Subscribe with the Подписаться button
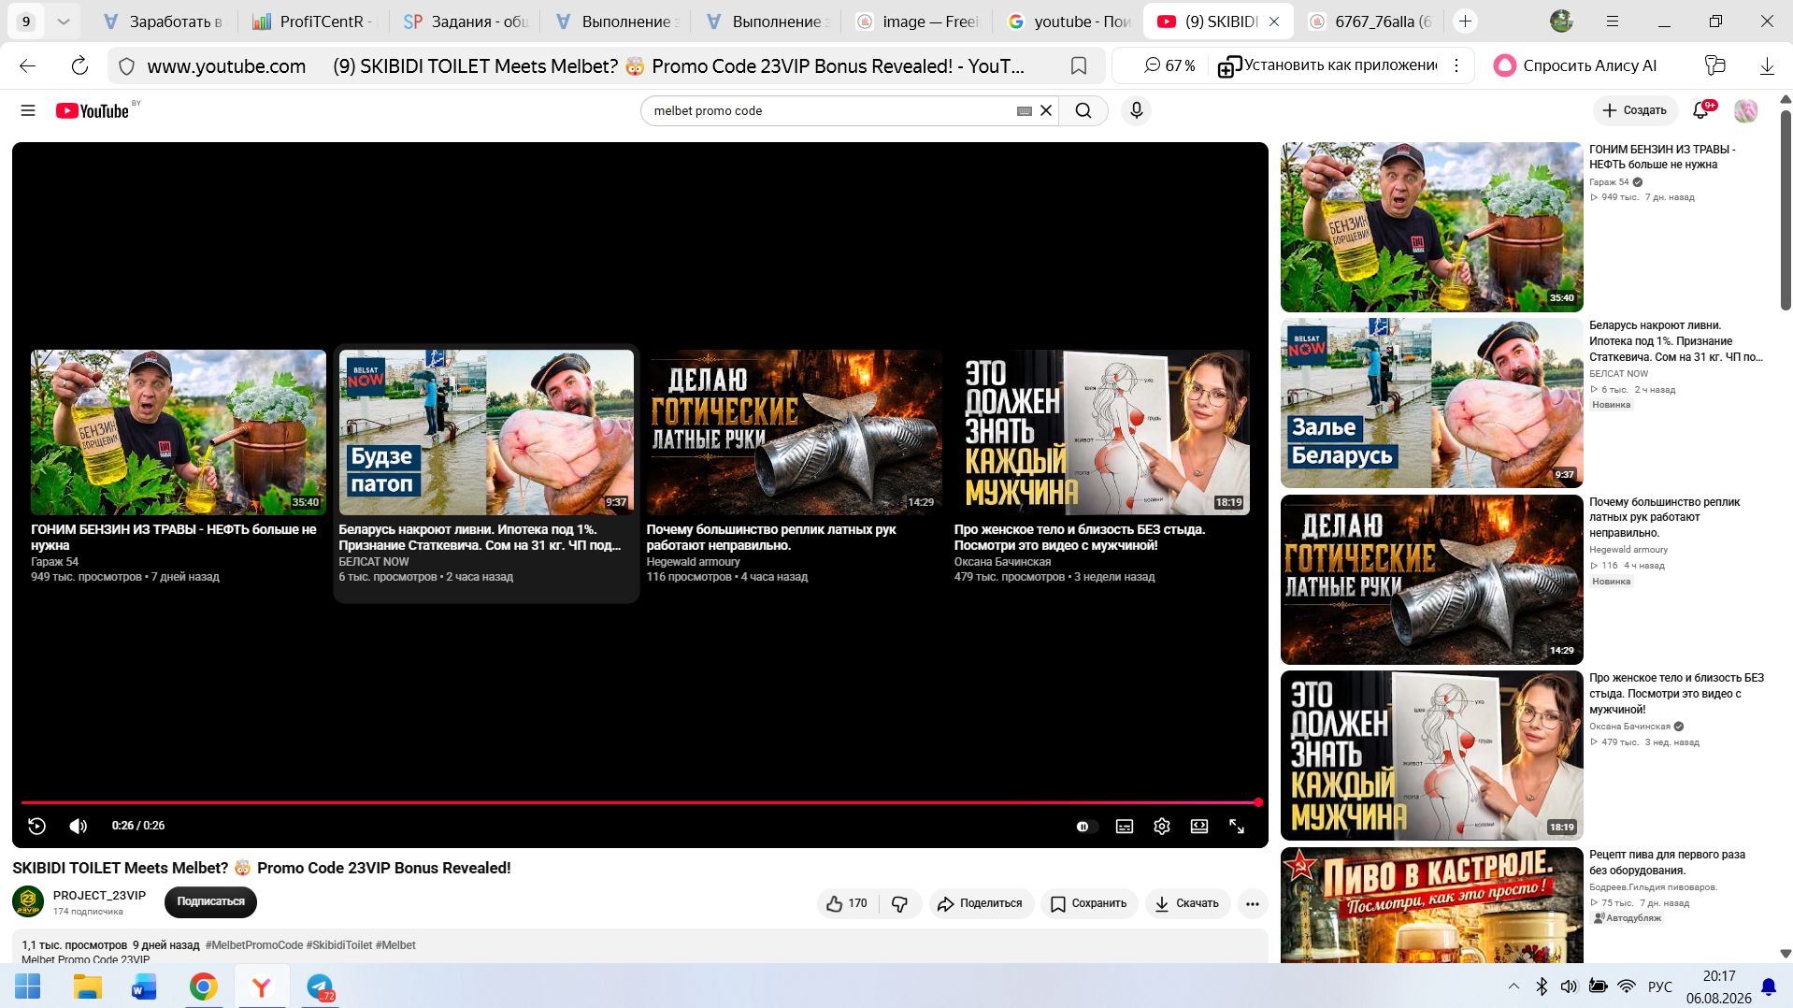Image resolution: width=1793 pixels, height=1008 pixels. tap(210, 901)
